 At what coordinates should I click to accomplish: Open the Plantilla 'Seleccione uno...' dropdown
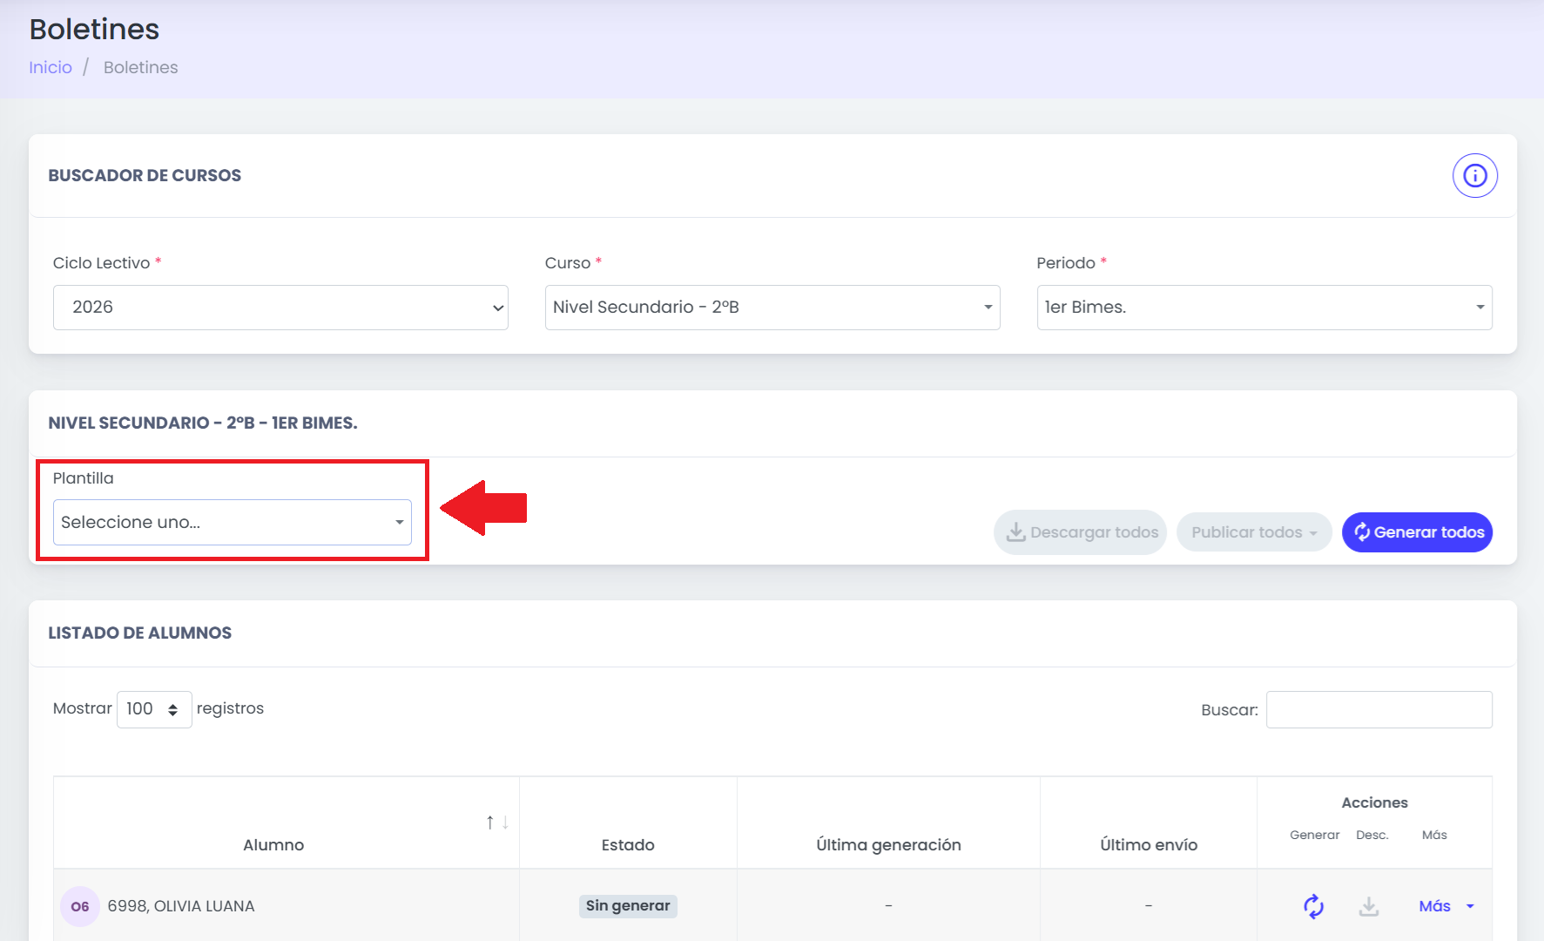coord(233,523)
